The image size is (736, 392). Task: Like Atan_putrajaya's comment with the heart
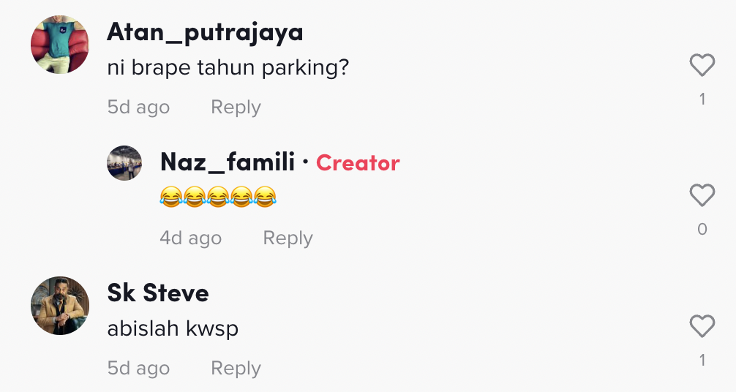point(702,66)
